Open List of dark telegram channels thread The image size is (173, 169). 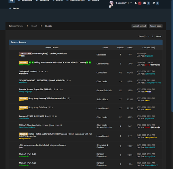click(x=43, y=145)
